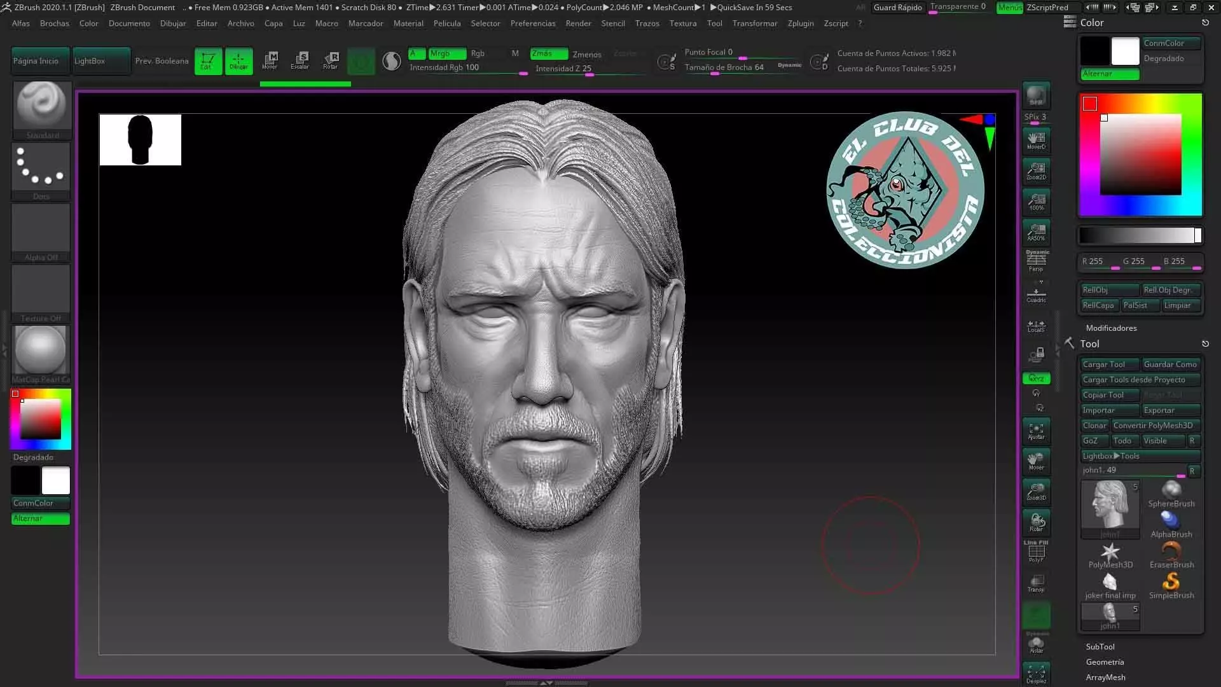Click the BPR render icon
The image size is (1221, 687).
(x=1036, y=95)
